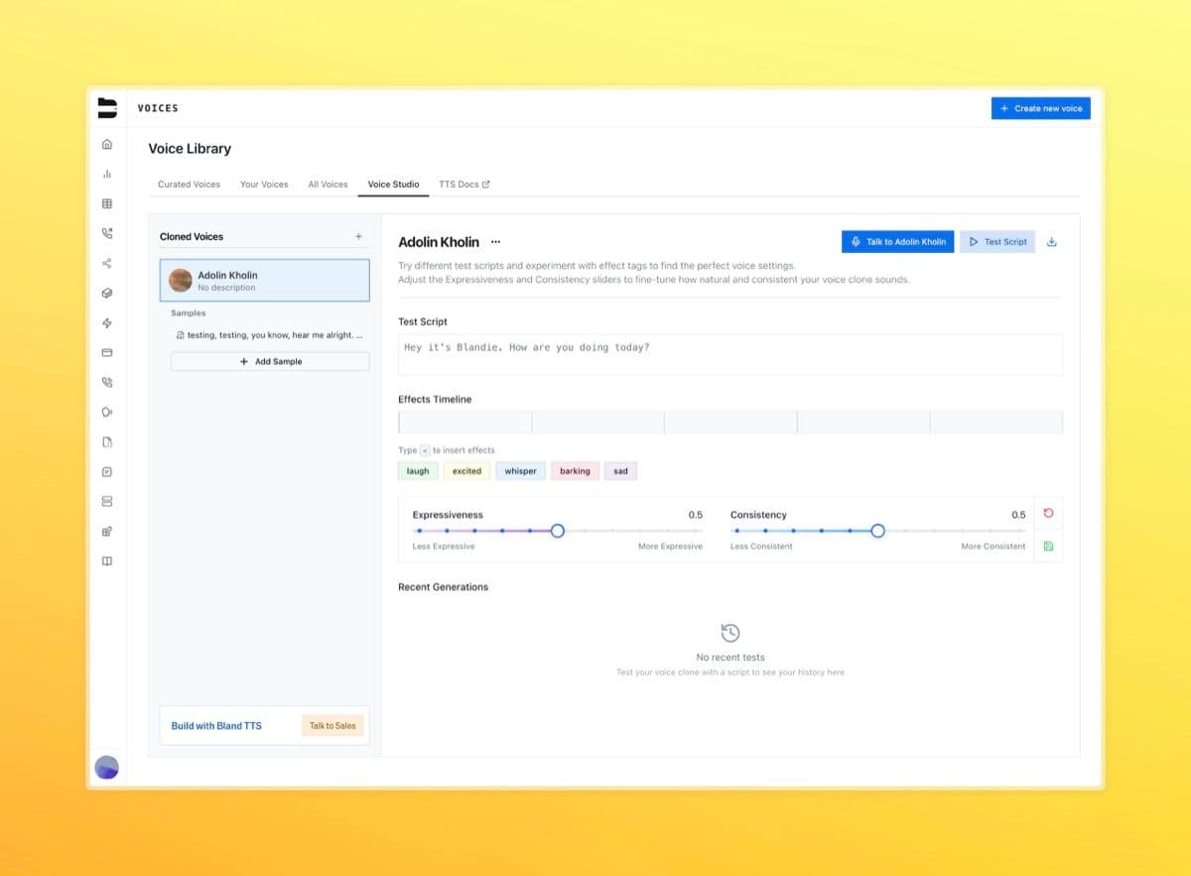This screenshot has height=876, width=1191.
Task: Click the Talk to Adolin Kholin button
Action: (897, 242)
